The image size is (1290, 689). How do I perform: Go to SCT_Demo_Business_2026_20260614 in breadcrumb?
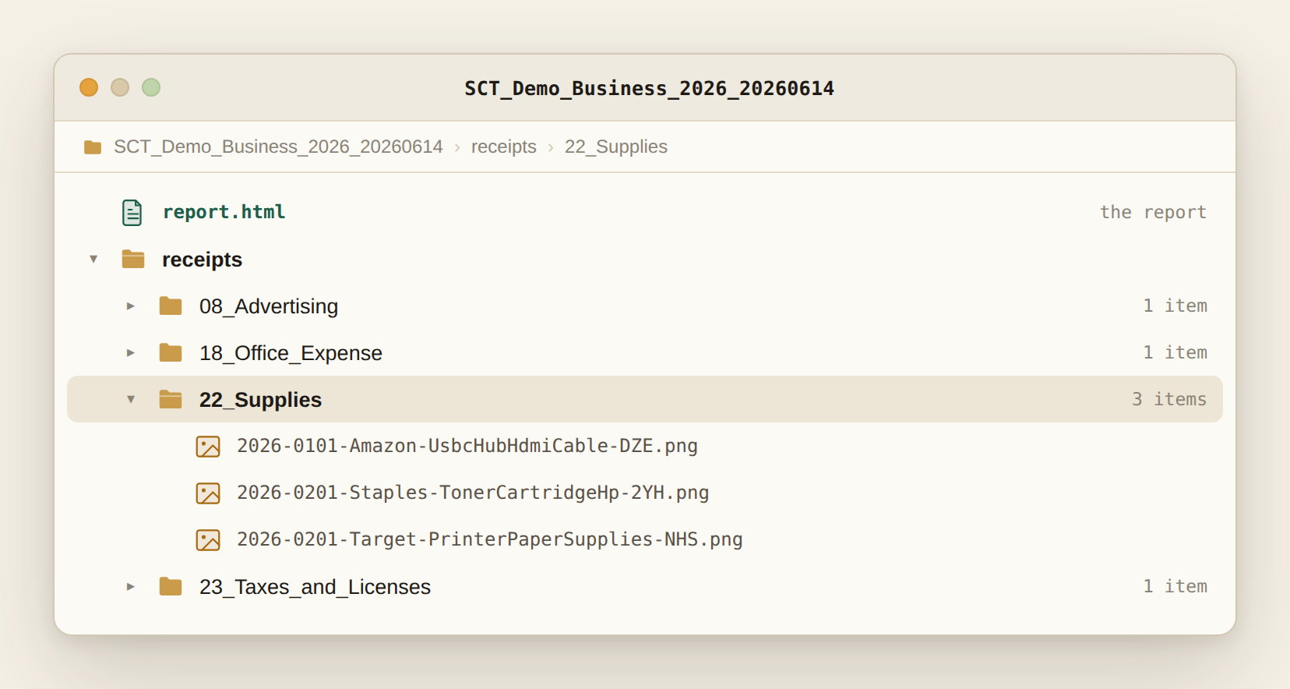278,147
